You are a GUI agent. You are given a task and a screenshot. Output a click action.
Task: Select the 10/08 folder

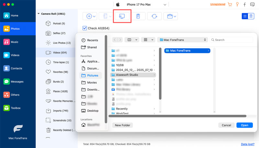click(133, 65)
